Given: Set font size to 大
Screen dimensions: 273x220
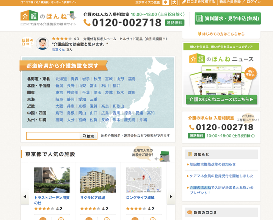Looking at the screenshot, I should (174, 2).
